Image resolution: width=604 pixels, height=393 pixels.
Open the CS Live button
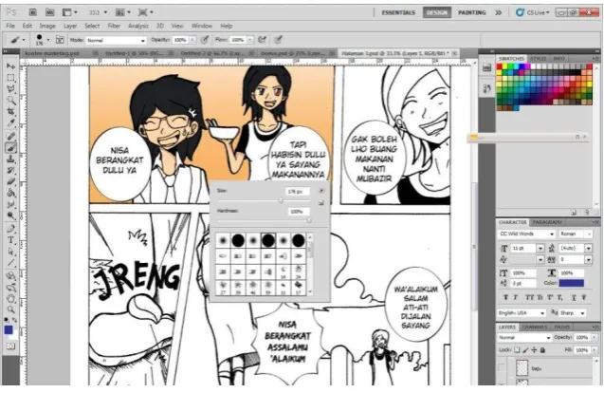pyautogui.click(x=533, y=12)
